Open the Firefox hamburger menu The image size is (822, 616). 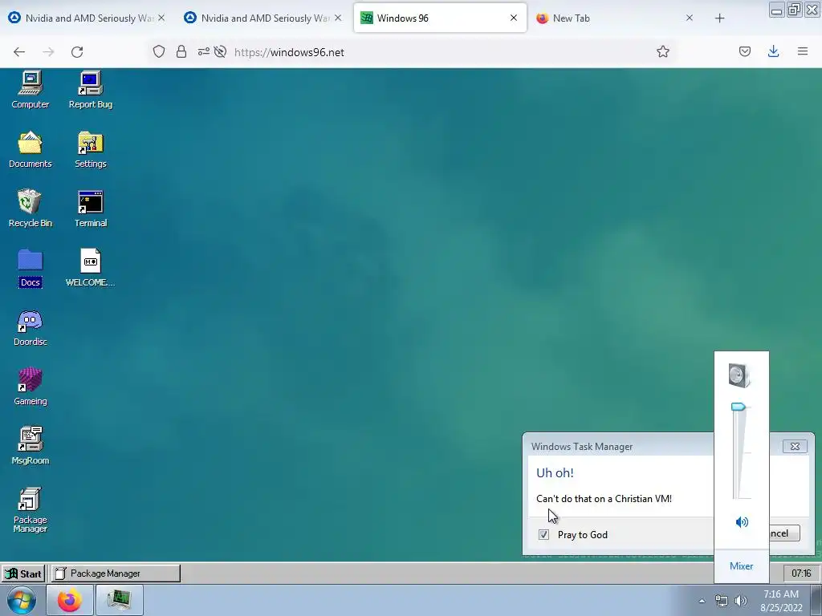coord(803,51)
